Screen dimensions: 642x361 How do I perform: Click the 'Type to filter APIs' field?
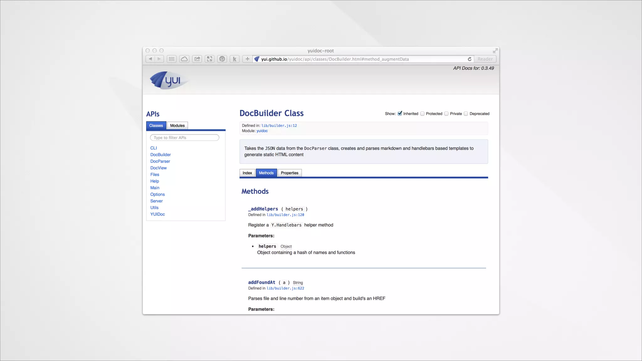point(184,138)
